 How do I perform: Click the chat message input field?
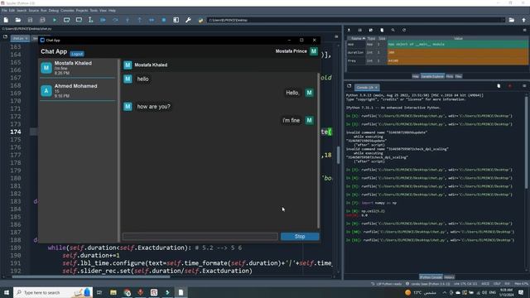point(200,237)
